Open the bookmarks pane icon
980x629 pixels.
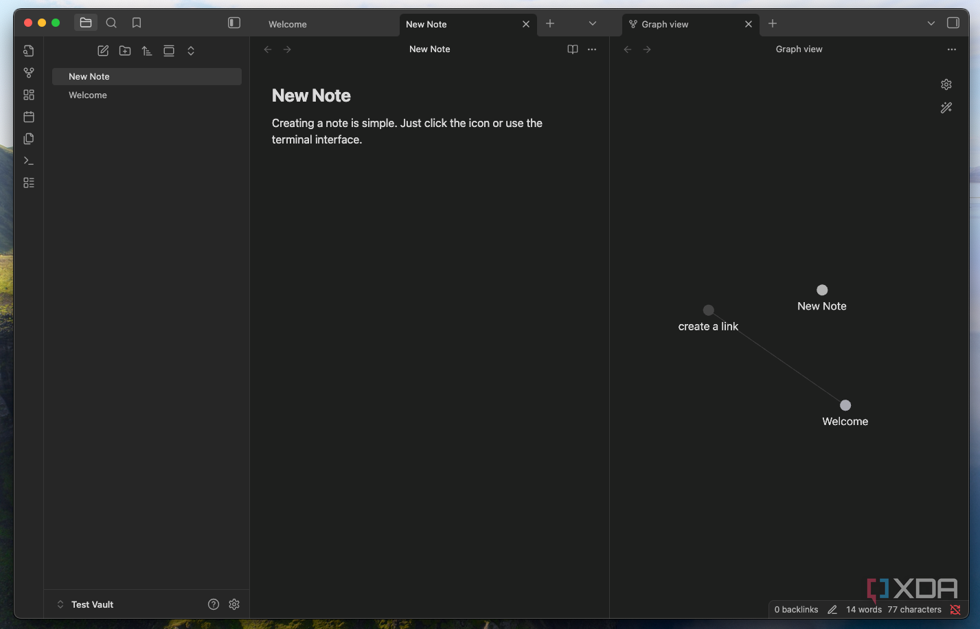coord(137,23)
